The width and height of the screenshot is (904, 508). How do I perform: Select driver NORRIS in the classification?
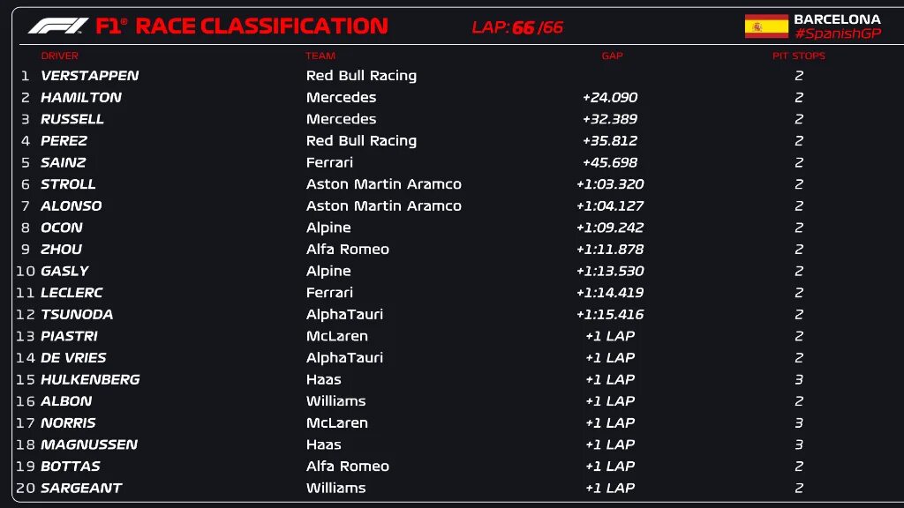pos(68,422)
